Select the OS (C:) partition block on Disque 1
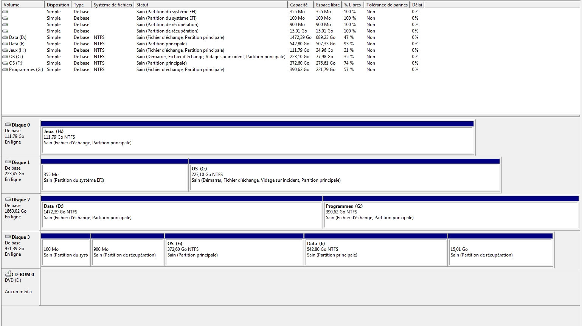The width and height of the screenshot is (582, 326). click(345, 175)
